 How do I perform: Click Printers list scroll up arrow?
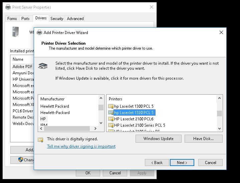(x=219, y=98)
